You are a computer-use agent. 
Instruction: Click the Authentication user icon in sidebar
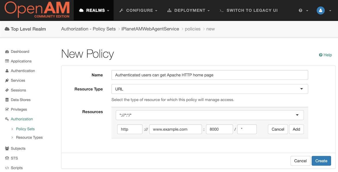7,71
